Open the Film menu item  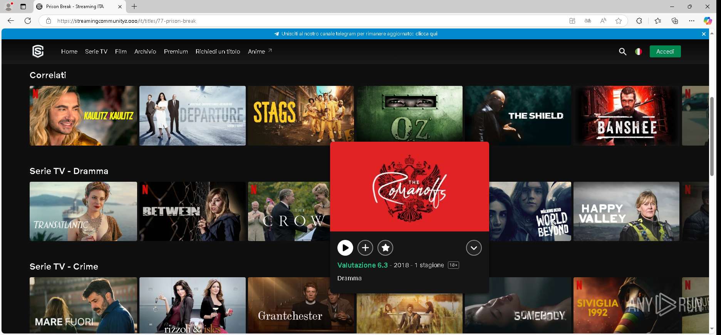(x=121, y=52)
